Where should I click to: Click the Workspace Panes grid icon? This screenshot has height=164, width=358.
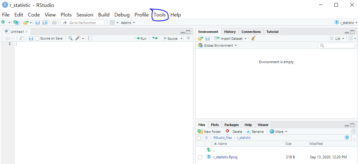pos(112,22)
